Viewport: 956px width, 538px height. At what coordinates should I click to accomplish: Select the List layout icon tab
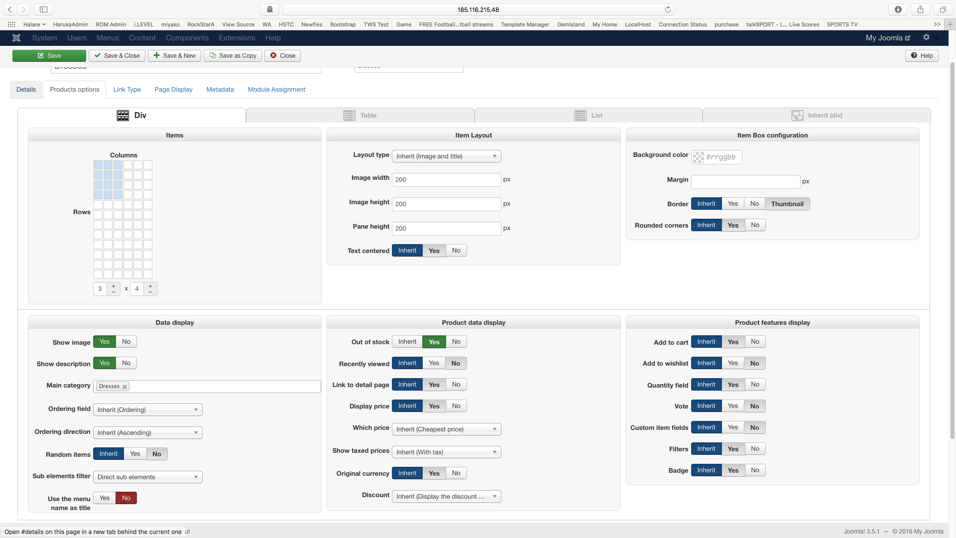coord(580,116)
